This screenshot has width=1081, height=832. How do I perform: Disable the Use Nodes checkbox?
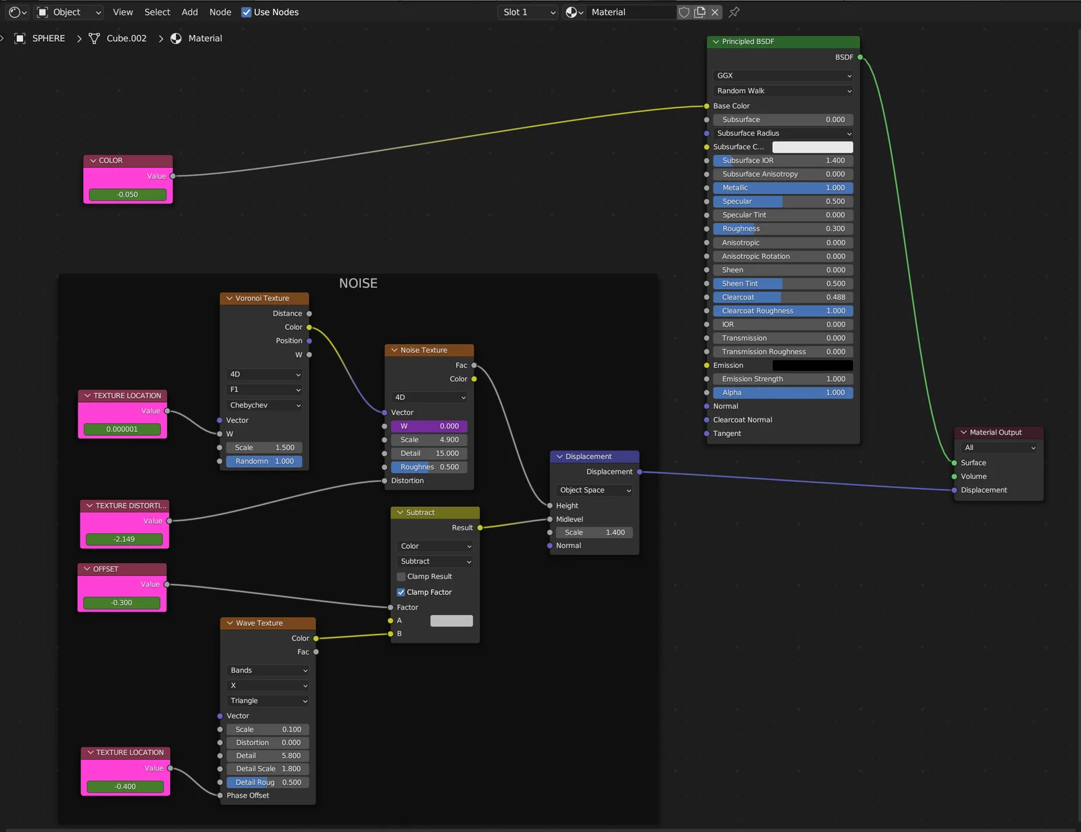pyautogui.click(x=247, y=11)
